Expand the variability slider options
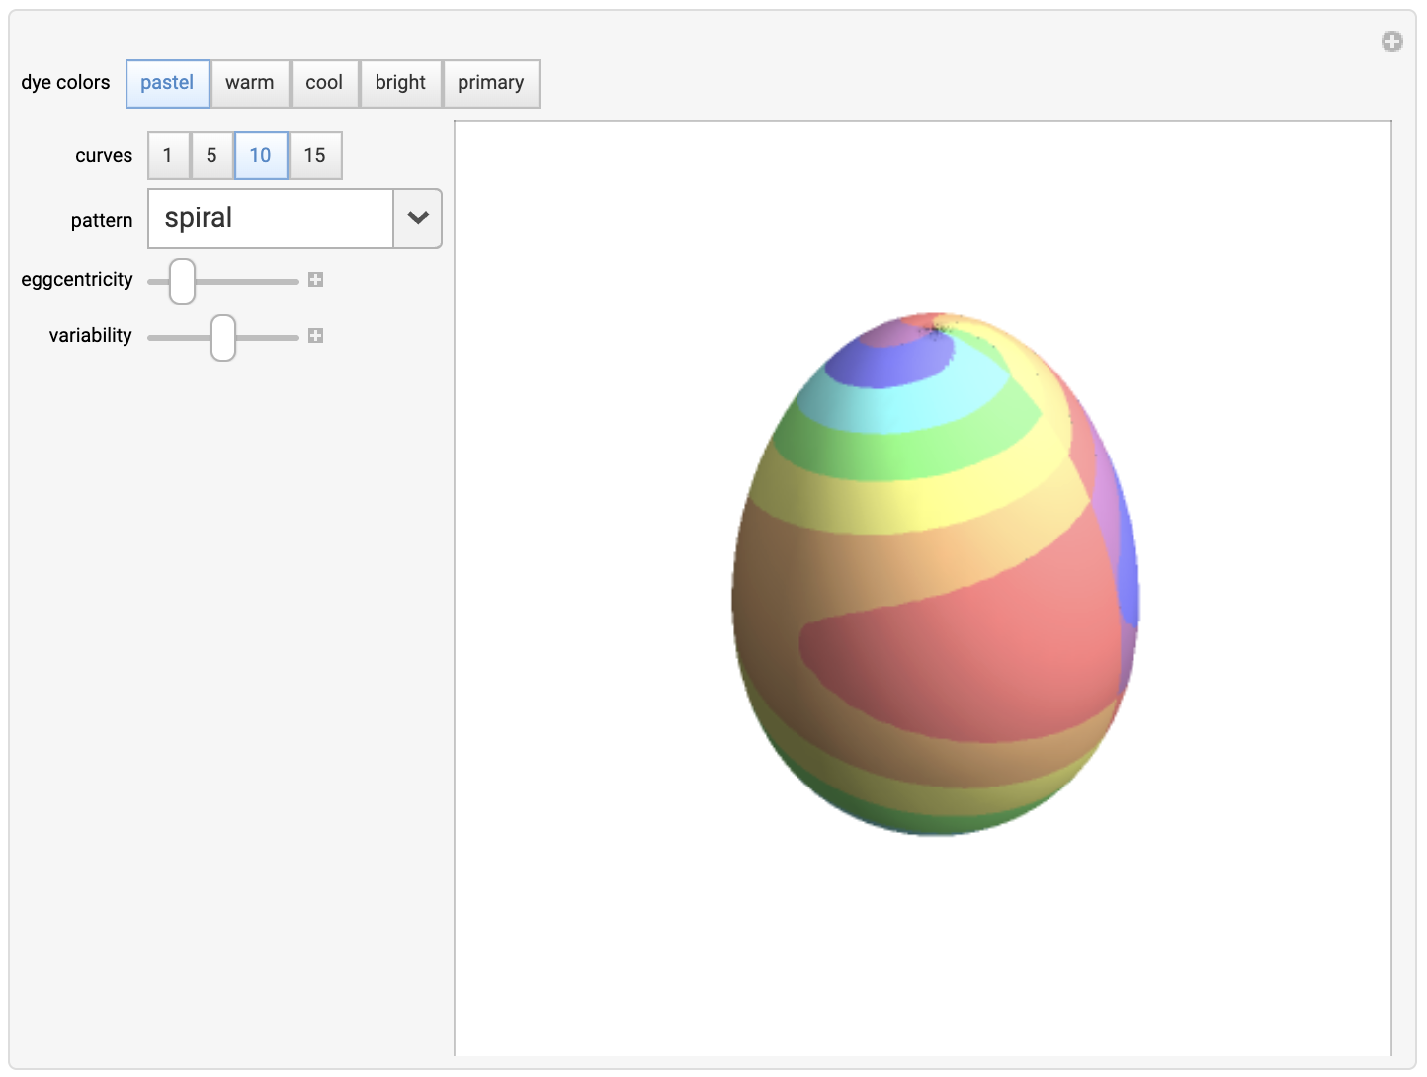 click(315, 336)
